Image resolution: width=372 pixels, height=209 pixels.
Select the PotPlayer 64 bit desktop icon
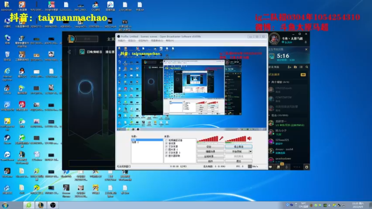point(7,124)
